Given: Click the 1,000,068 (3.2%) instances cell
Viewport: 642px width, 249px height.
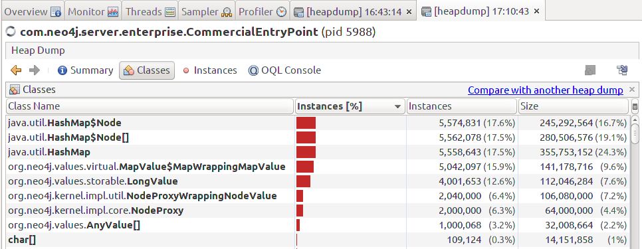Looking at the screenshot, I should pyautogui.click(x=463, y=225).
